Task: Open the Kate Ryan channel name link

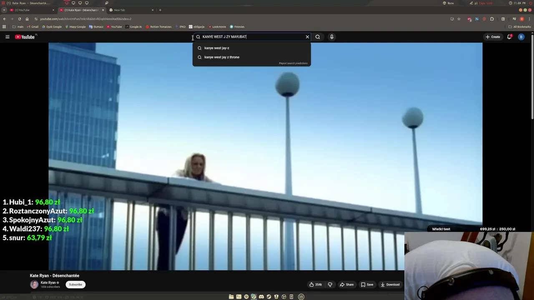Action: point(48,282)
